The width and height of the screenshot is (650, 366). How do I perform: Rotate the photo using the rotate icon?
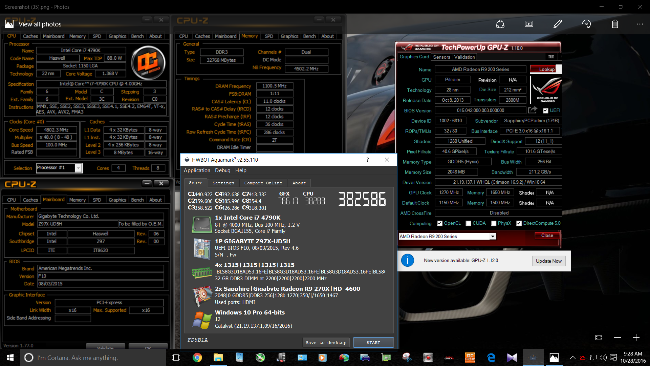pyautogui.click(x=586, y=24)
